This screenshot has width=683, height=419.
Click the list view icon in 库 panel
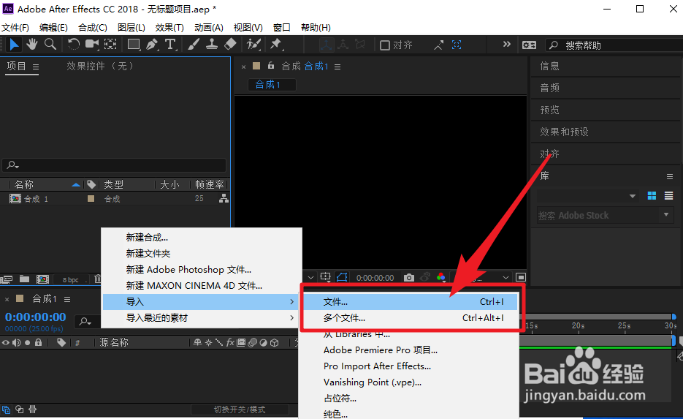click(x=668, y=196)
